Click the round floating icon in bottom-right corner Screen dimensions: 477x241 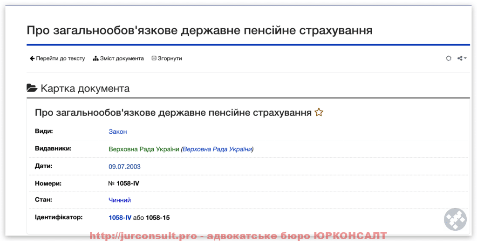(455, 220)
